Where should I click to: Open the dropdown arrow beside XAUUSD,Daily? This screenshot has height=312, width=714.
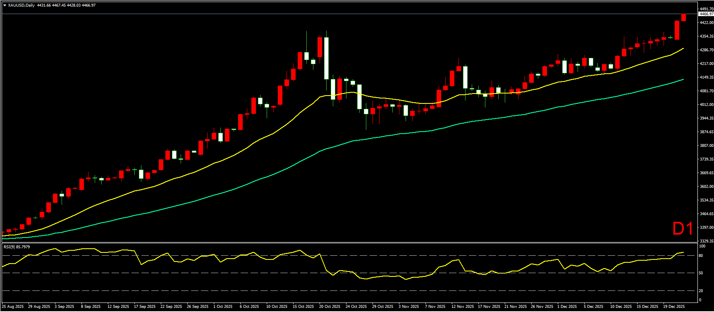pos(5,5)
